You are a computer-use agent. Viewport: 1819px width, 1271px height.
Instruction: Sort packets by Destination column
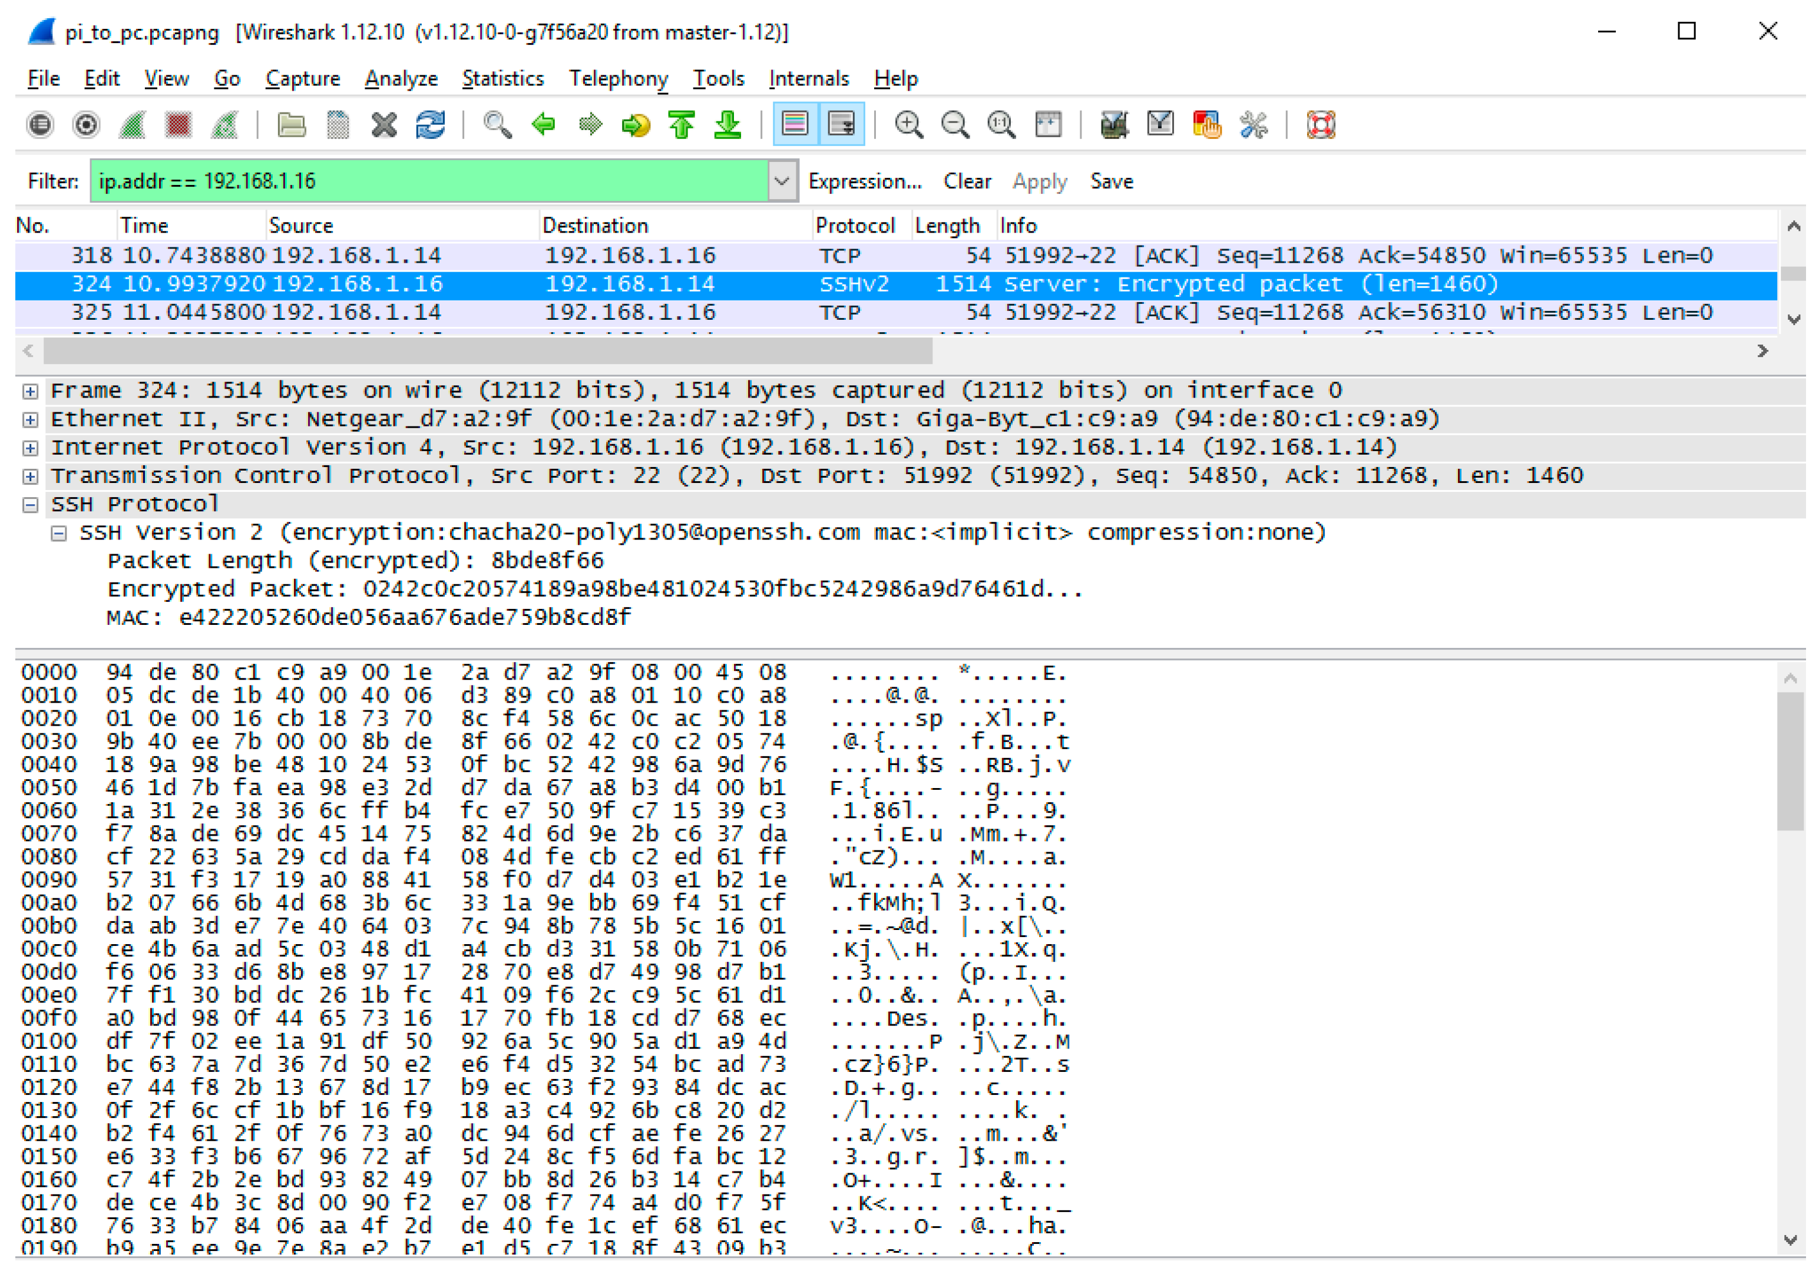coord(675,226)
